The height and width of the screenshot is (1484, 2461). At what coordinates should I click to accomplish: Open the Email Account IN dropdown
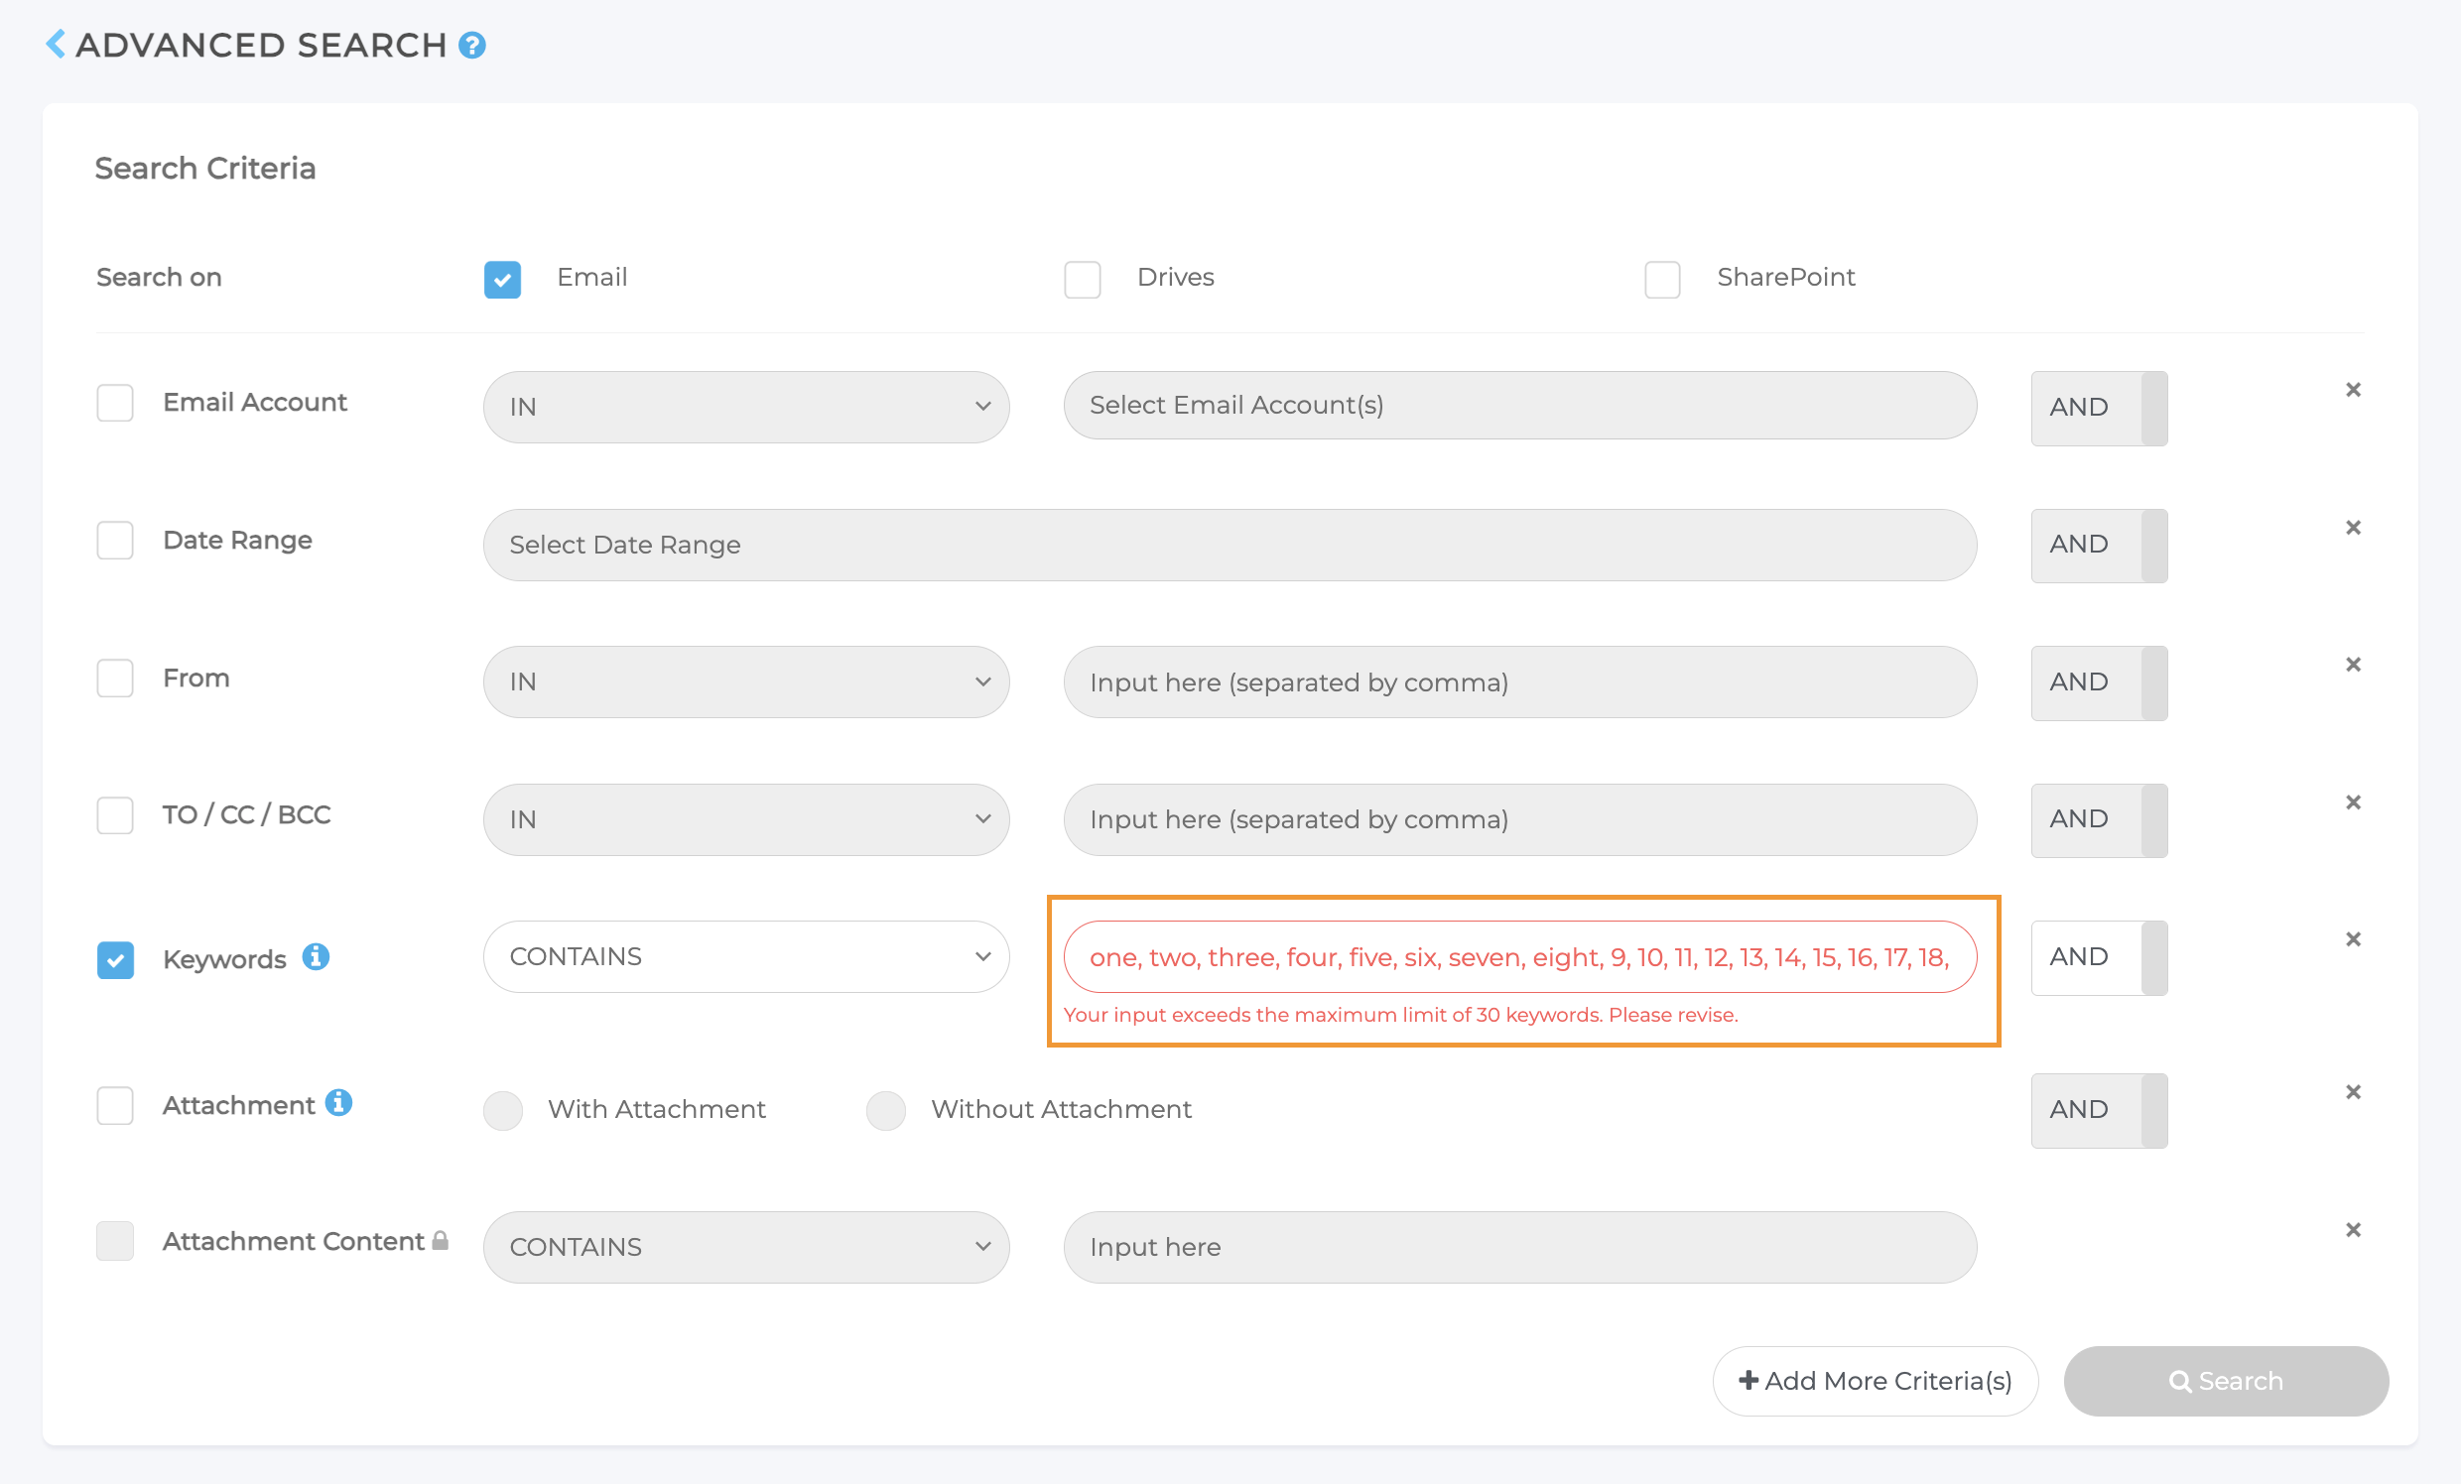point(745,407)
